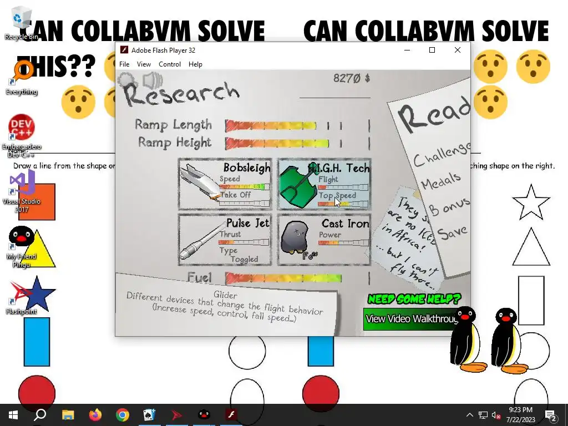Image resolution: width=568 pixels, height=426 pixels.
Task: Click the Need Some Help banner
Action: pos(414,299)
